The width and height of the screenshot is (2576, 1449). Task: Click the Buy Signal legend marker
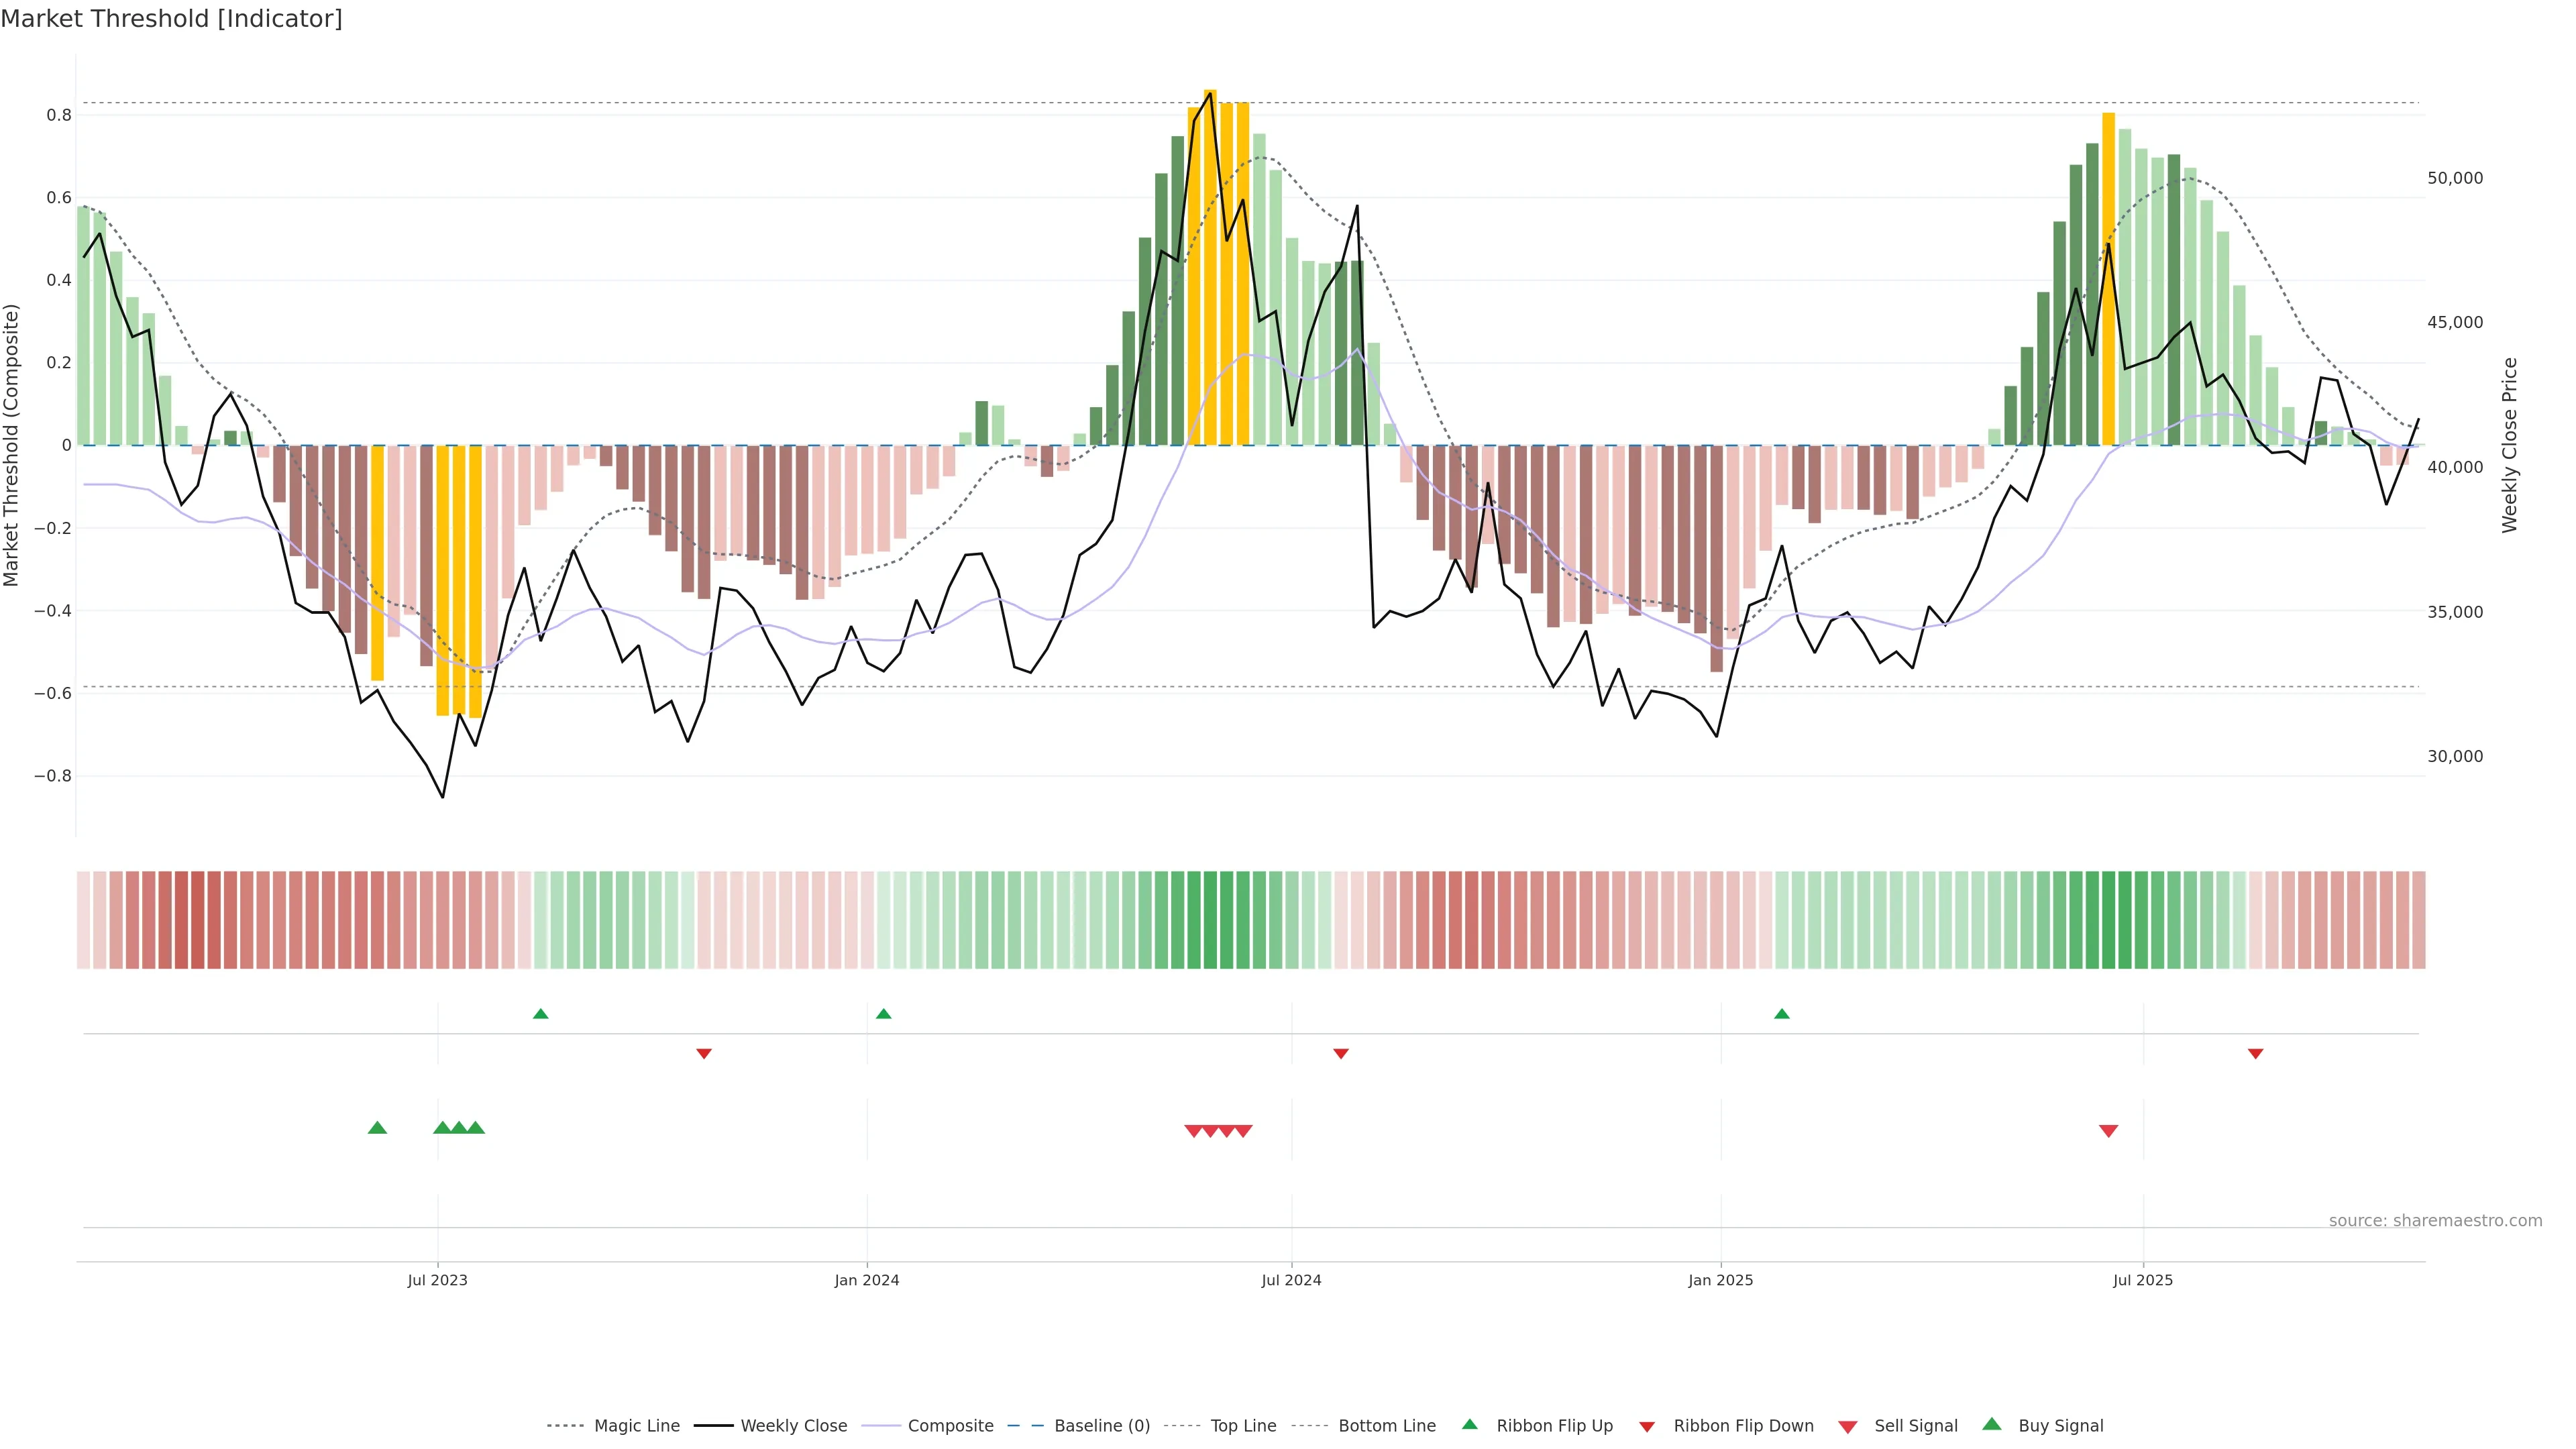pos(1992,1424)
